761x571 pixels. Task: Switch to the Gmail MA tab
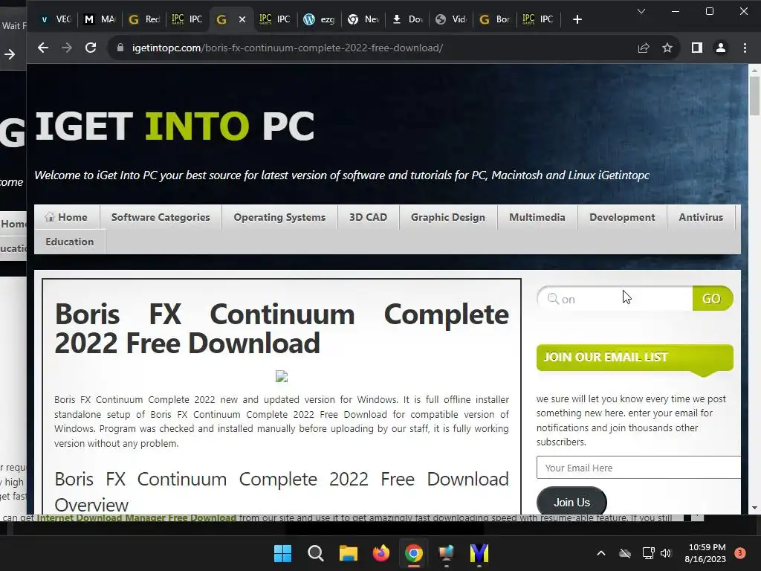pos(100,19)
